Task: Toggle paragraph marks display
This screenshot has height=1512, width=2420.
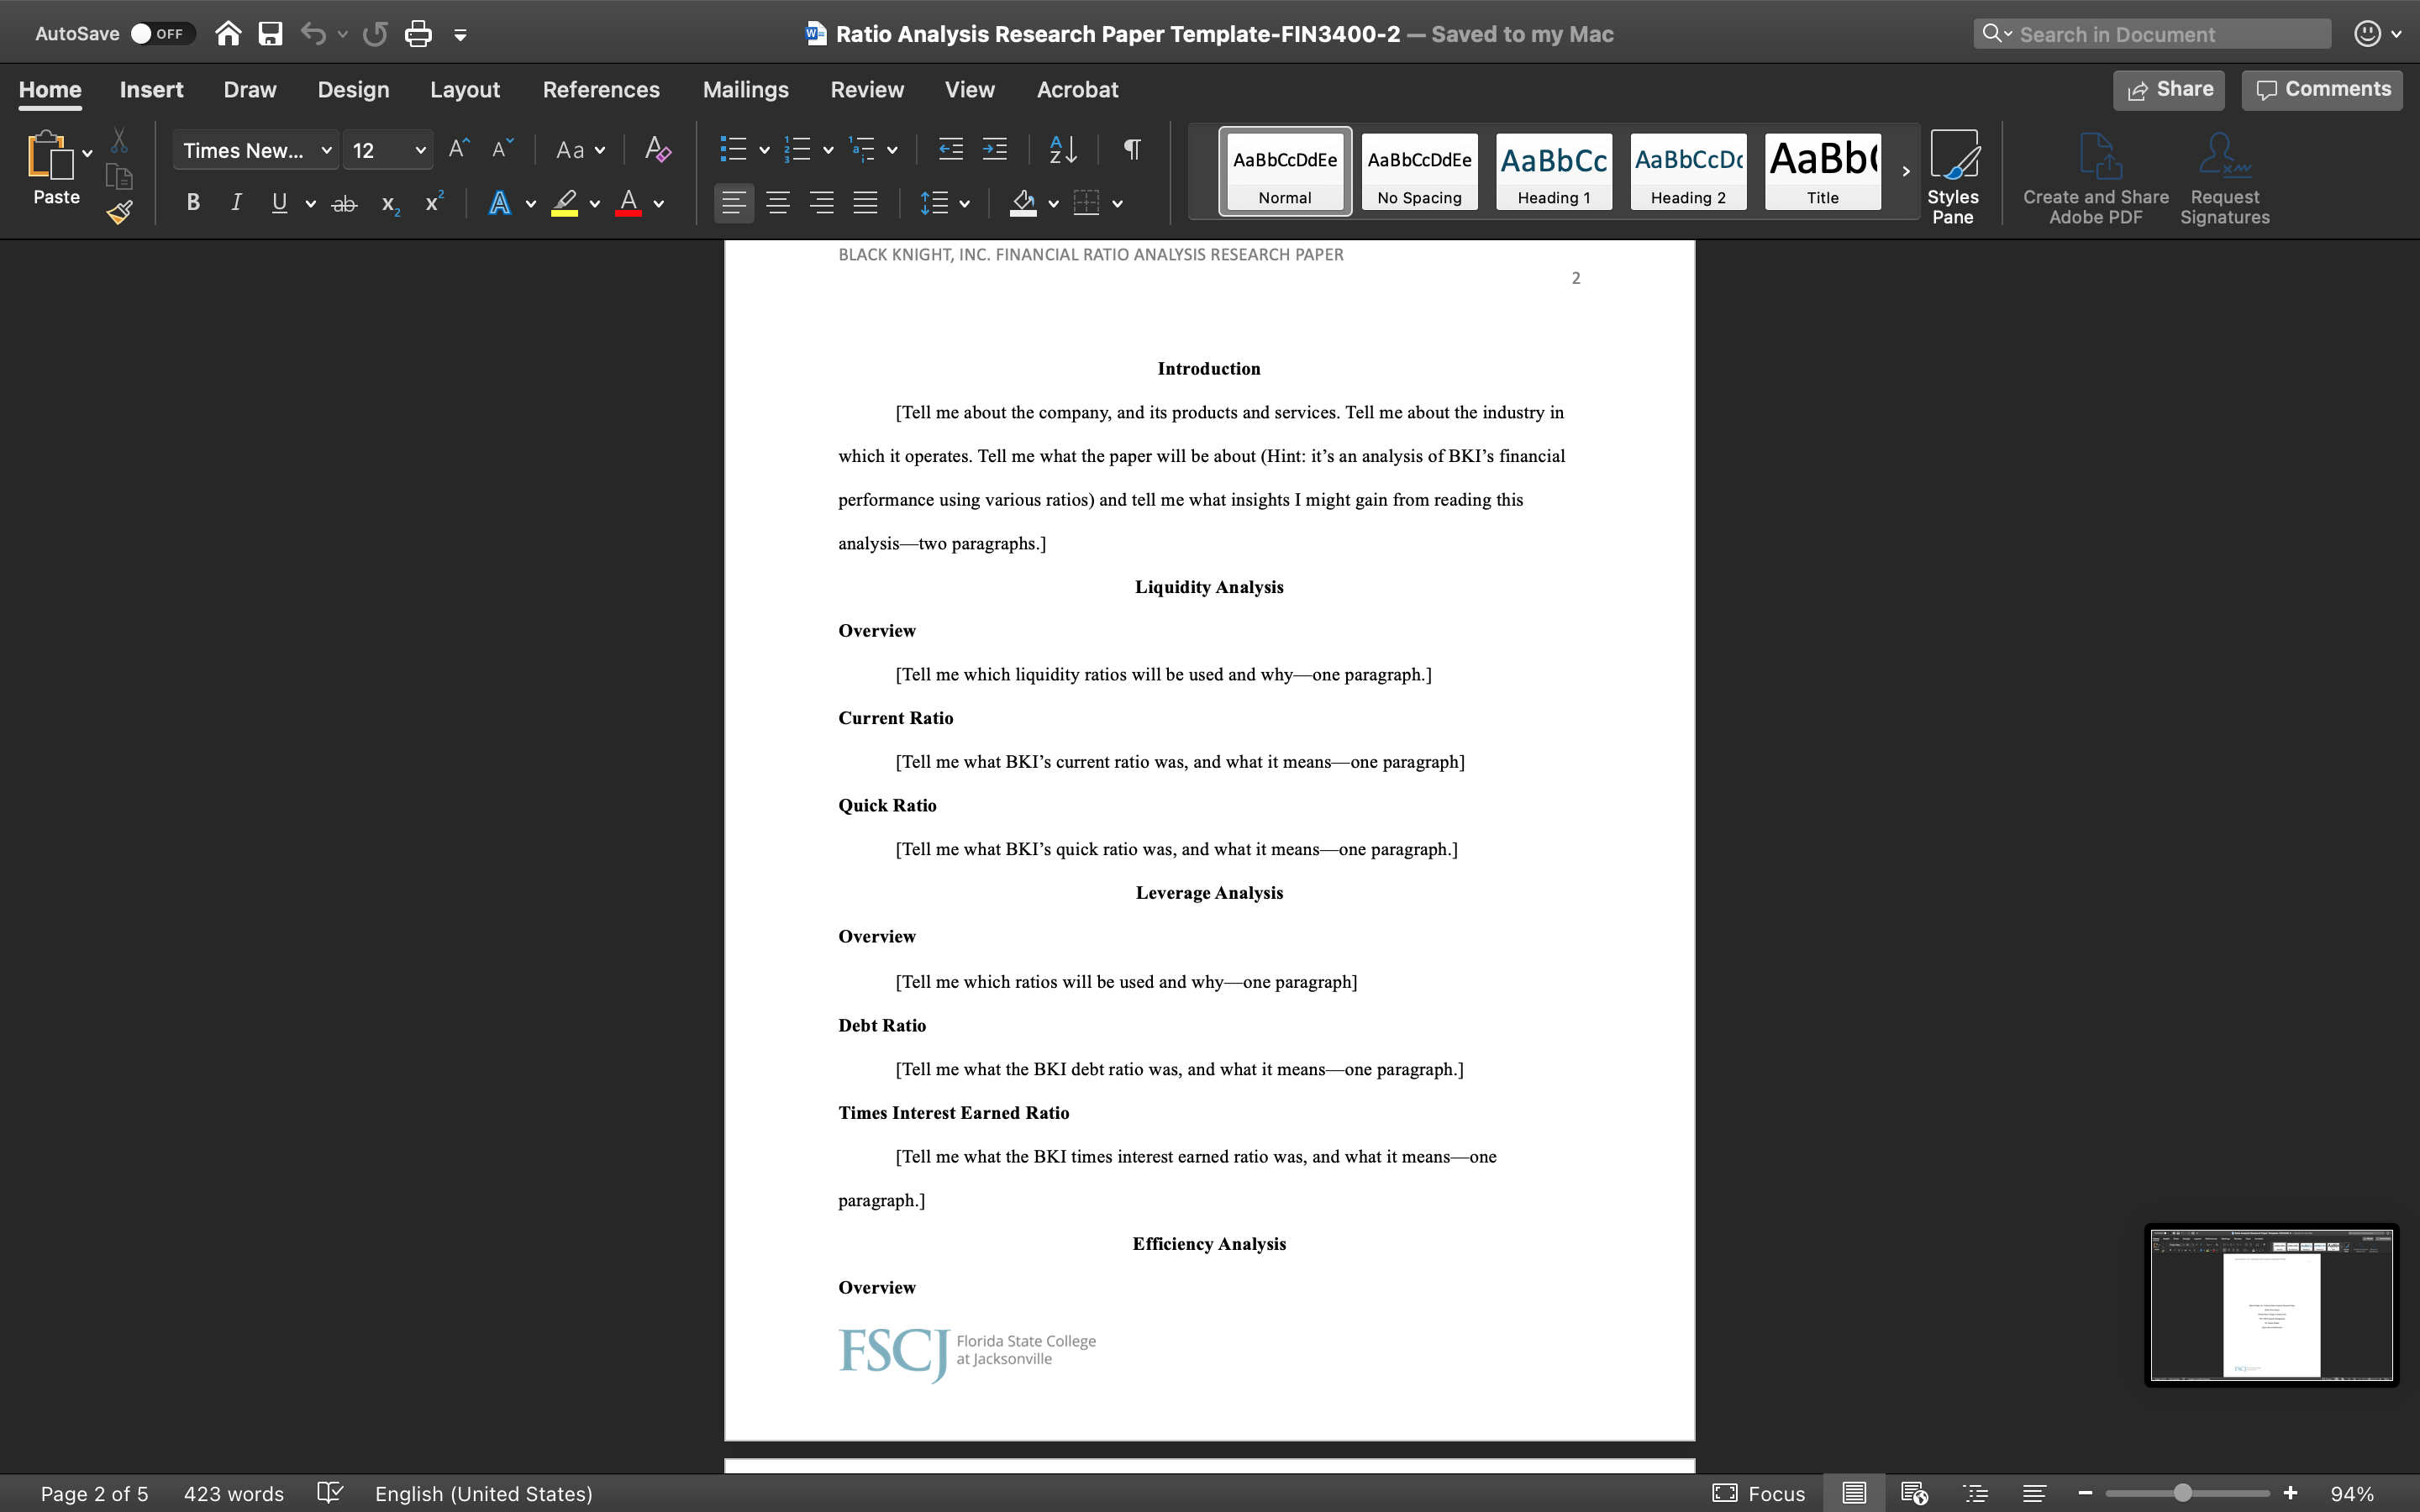Action: pos(1131,149)
